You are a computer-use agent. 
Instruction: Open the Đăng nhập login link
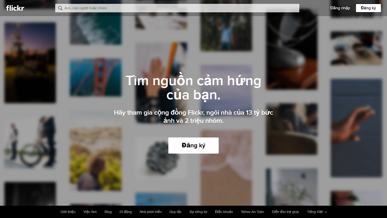point(340,8)
